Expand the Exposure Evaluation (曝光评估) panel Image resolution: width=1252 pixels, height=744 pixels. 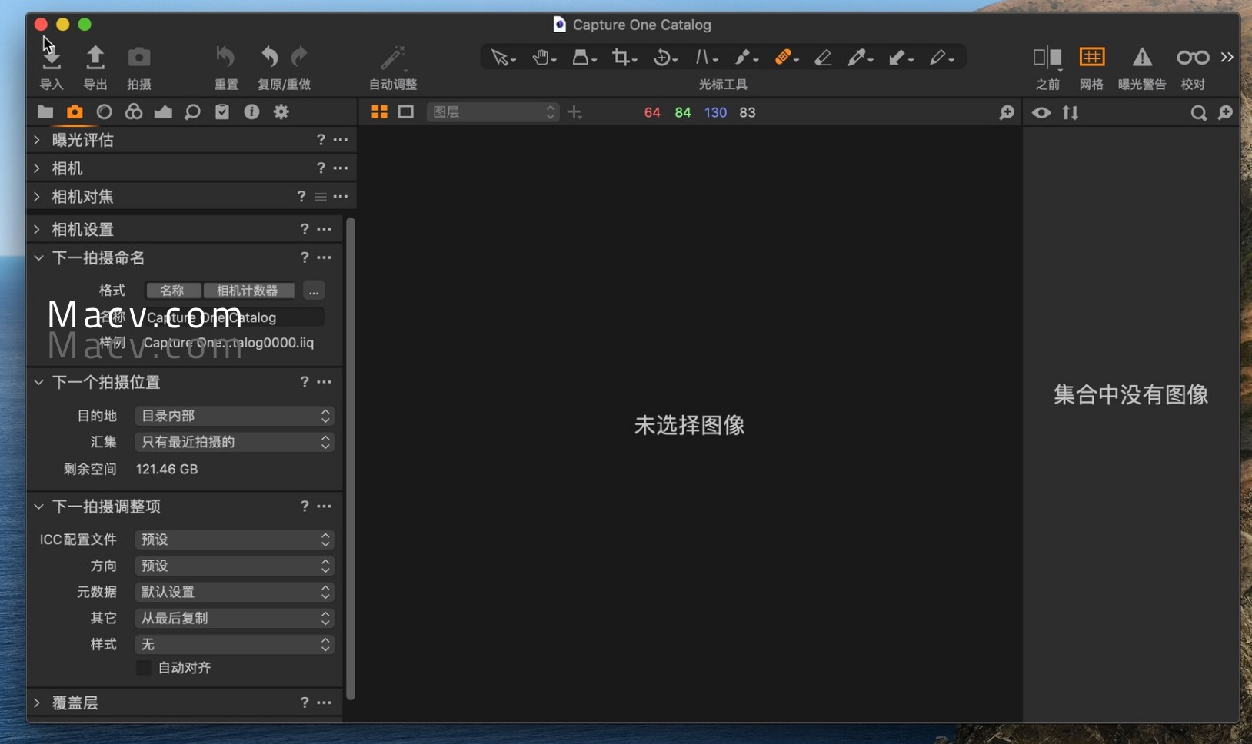coord(37,140)
